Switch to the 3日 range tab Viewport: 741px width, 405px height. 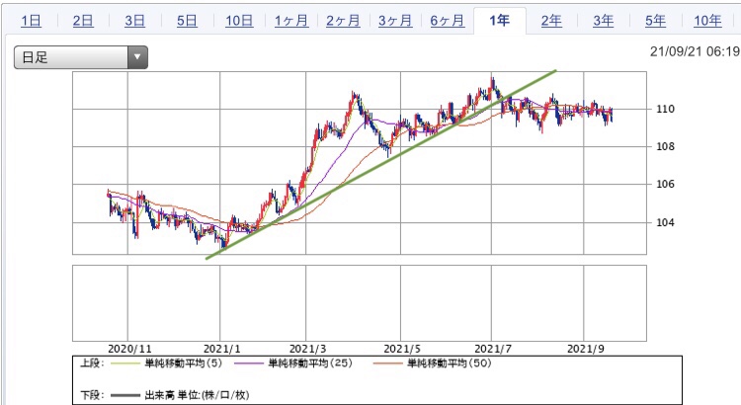tap(134, 21)
